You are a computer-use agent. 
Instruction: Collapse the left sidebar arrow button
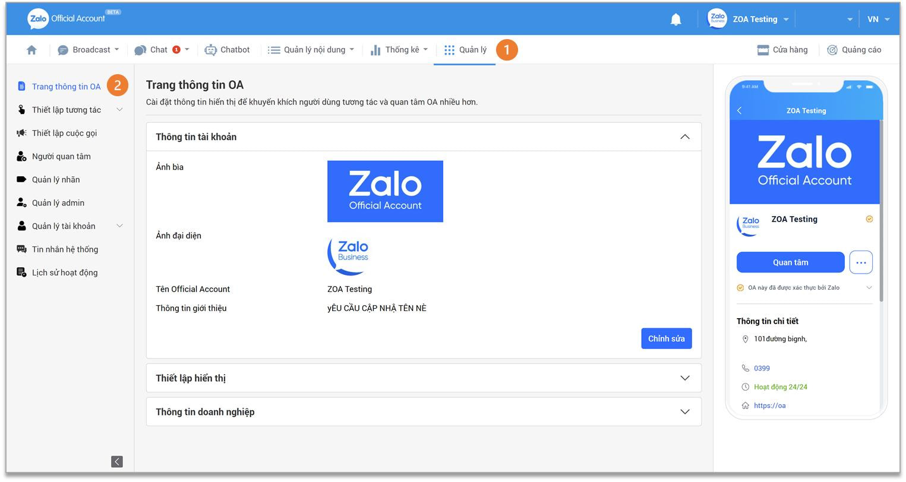pos(117,461)
